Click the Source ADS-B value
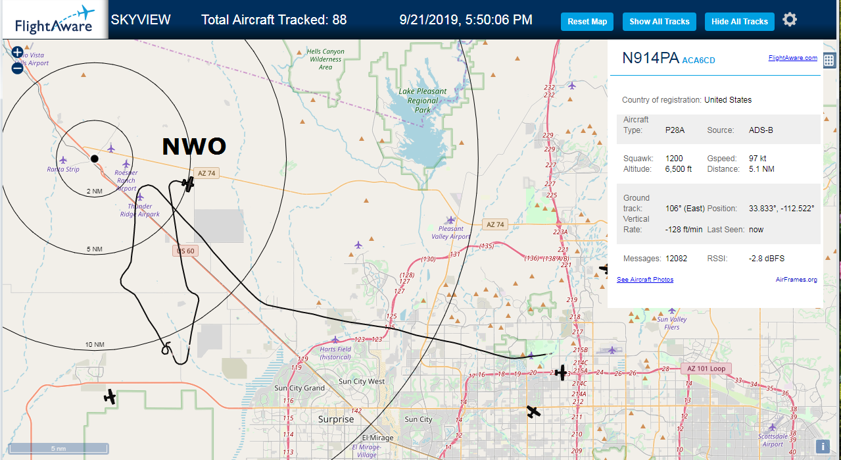841x460 pixels. 760,130
